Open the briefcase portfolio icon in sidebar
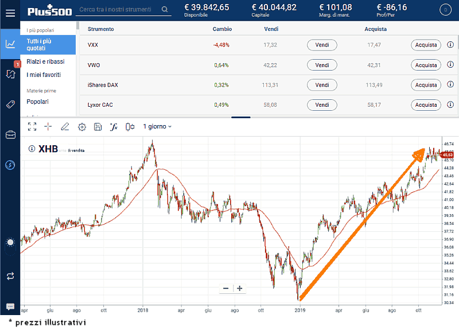This screenshot has width=459, height=330. click(10, 135)
